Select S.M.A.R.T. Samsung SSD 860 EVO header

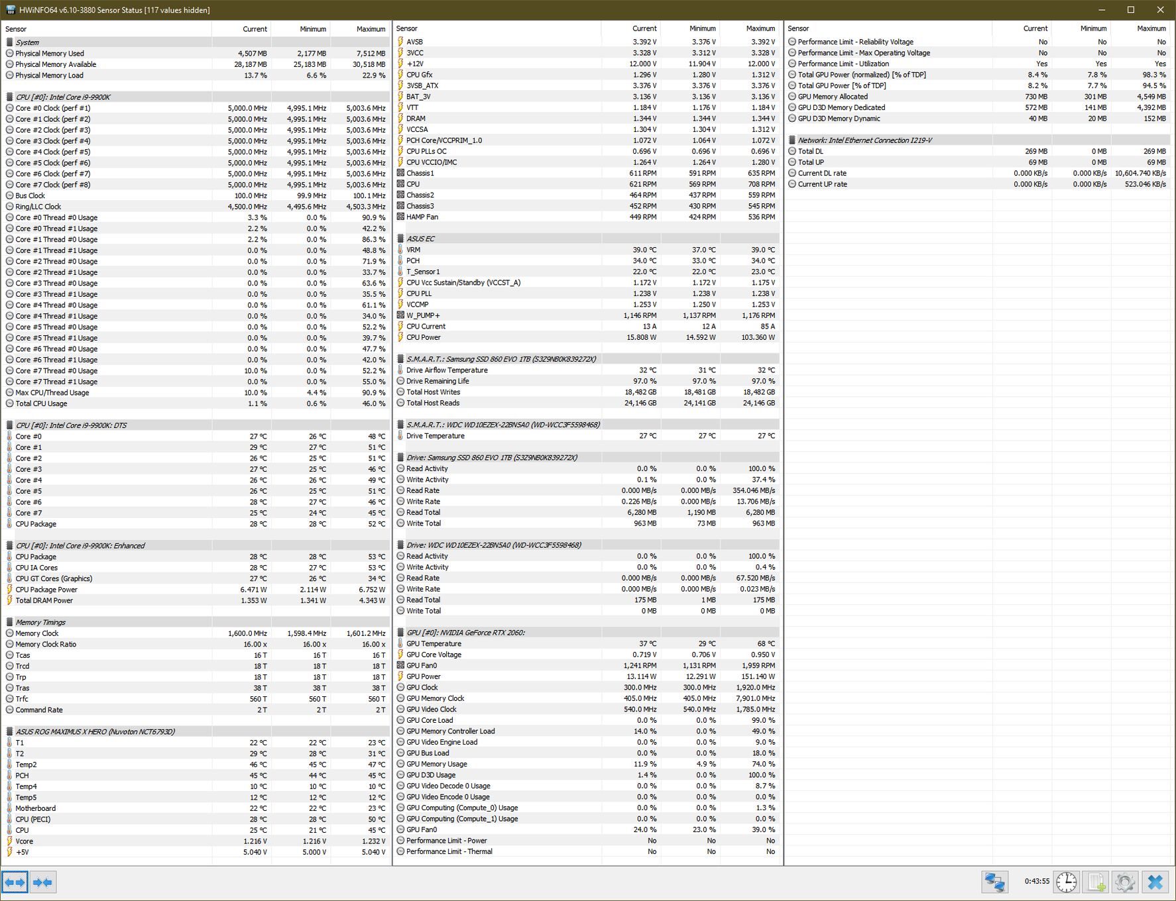click(x=587, y=359)
